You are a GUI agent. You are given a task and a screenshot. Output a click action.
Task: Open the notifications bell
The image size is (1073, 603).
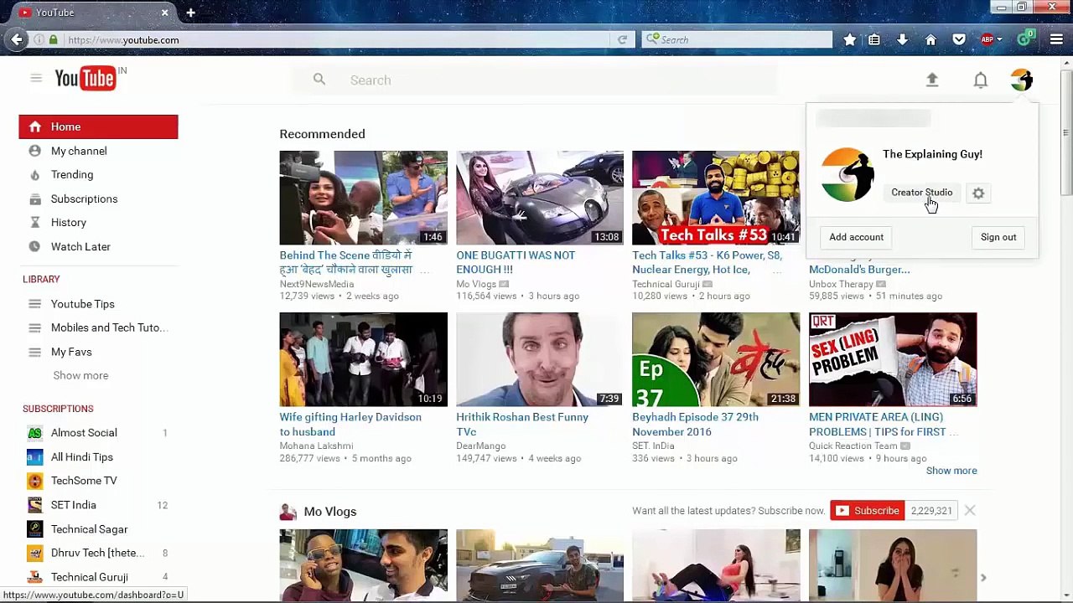(x=980, y=80)
